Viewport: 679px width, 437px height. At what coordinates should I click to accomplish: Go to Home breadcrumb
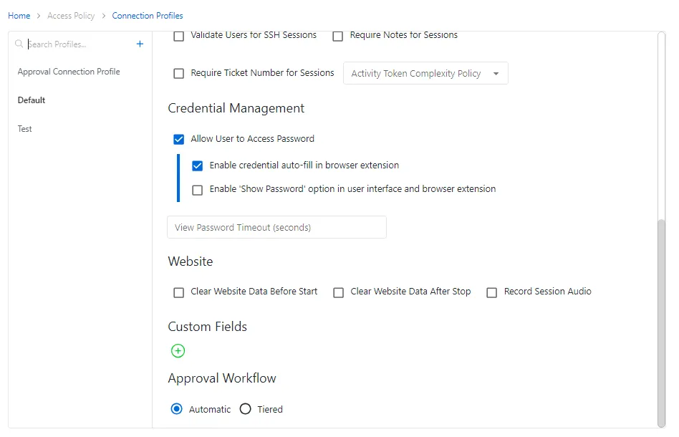19,16
